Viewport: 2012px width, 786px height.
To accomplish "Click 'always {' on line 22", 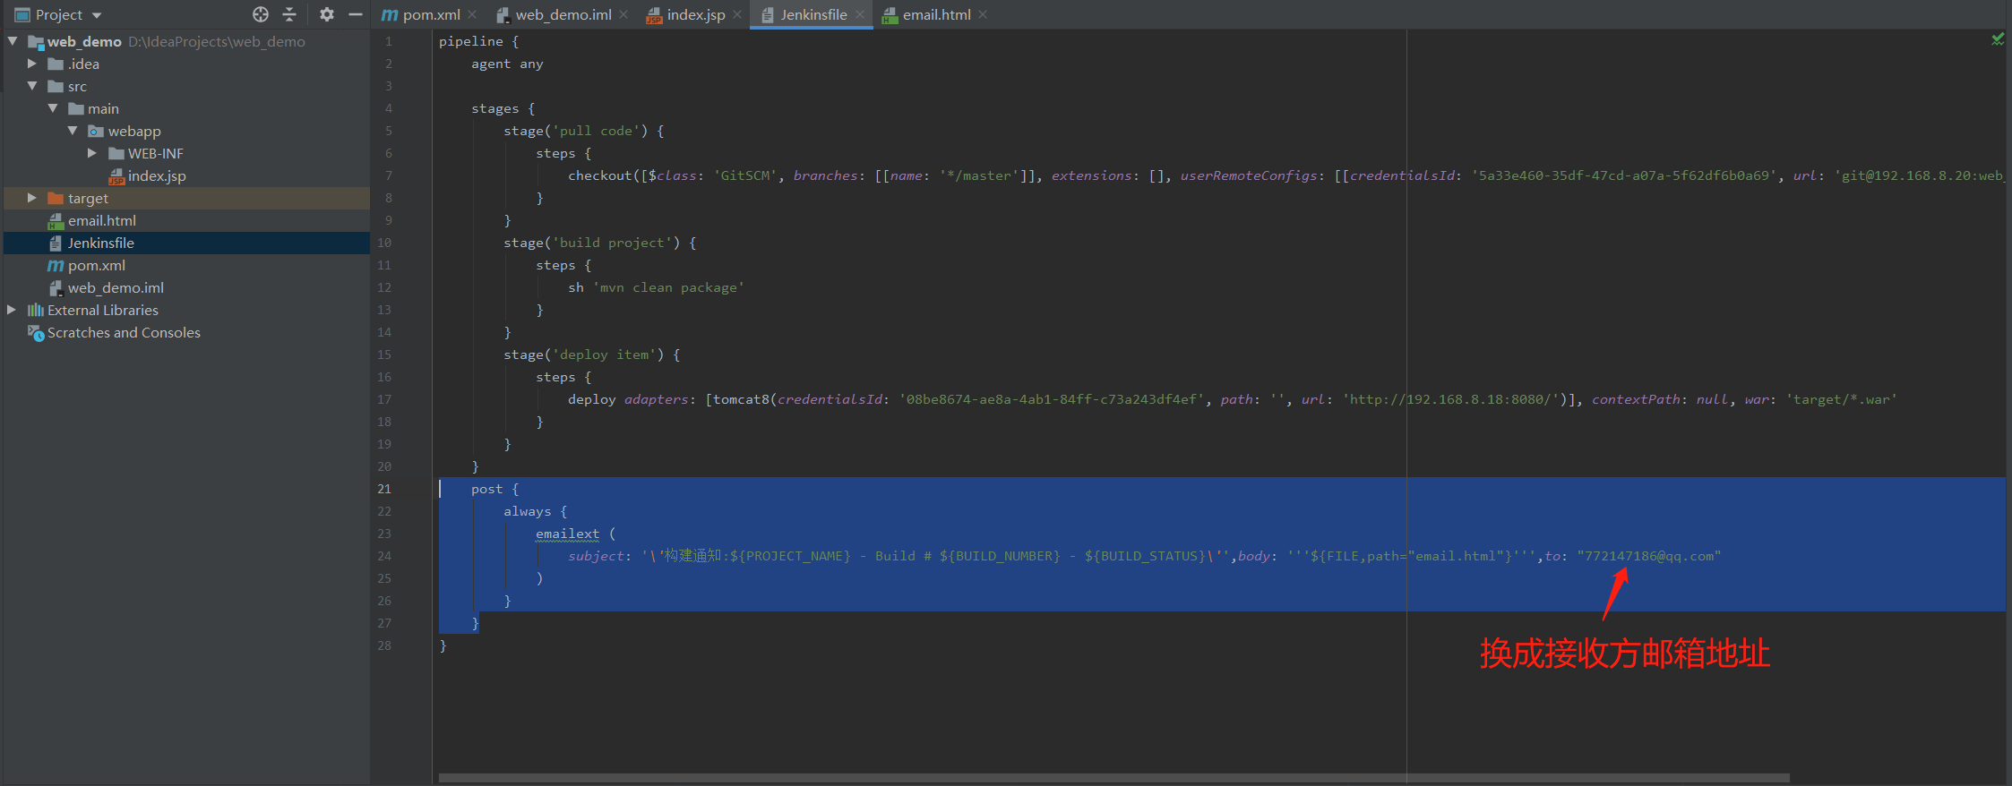I will click(535, 511).
